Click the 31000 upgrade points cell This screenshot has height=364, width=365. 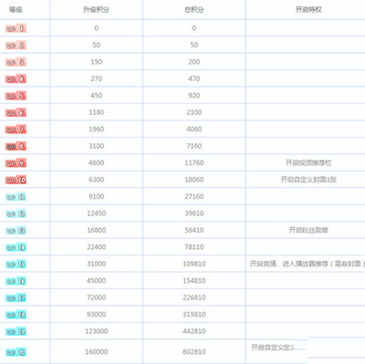pos(96,264)
